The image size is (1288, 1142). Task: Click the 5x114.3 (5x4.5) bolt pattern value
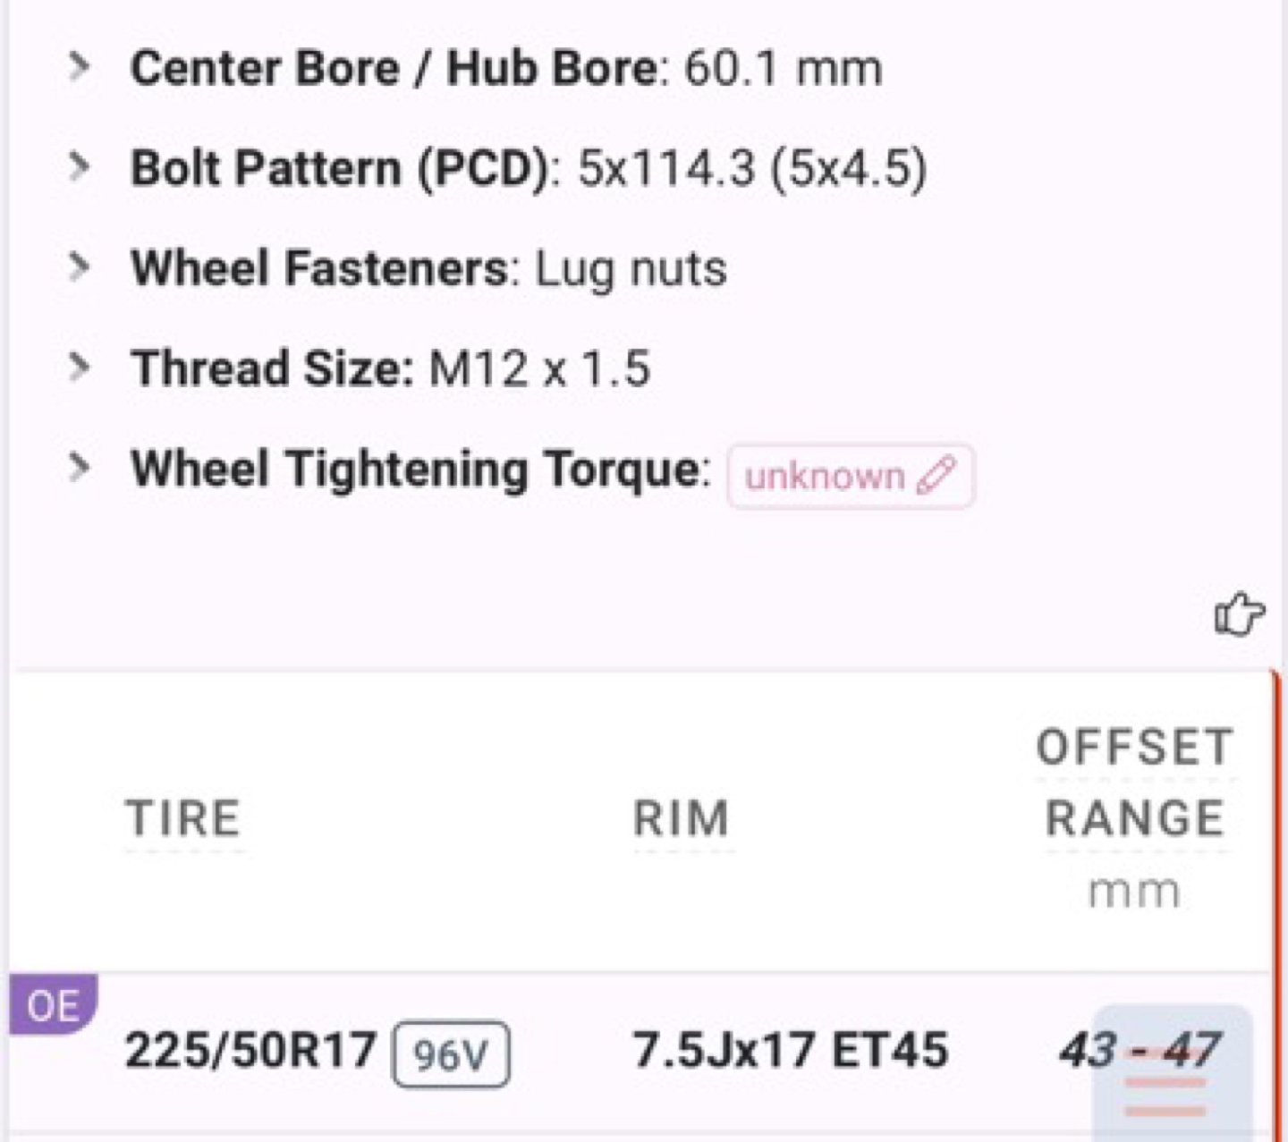coord(752,169)
